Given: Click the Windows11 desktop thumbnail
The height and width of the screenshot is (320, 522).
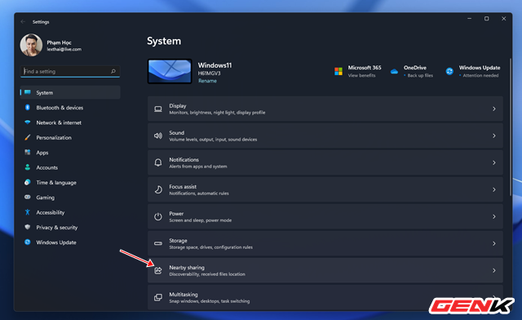Looking at the screenshot, I should [x=170, y=71].
